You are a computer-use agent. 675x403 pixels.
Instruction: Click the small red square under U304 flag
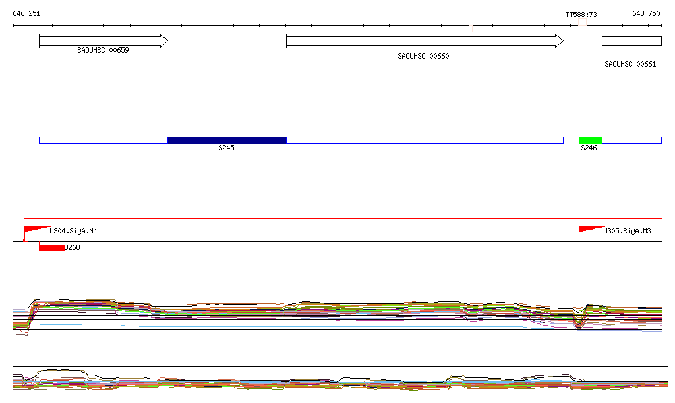26,241
